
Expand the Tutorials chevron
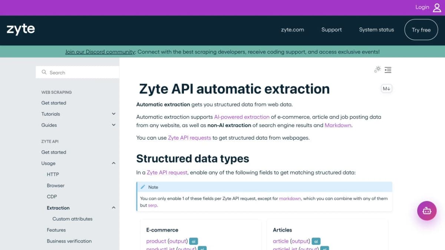pyautogui.click(x=113, y=114)
